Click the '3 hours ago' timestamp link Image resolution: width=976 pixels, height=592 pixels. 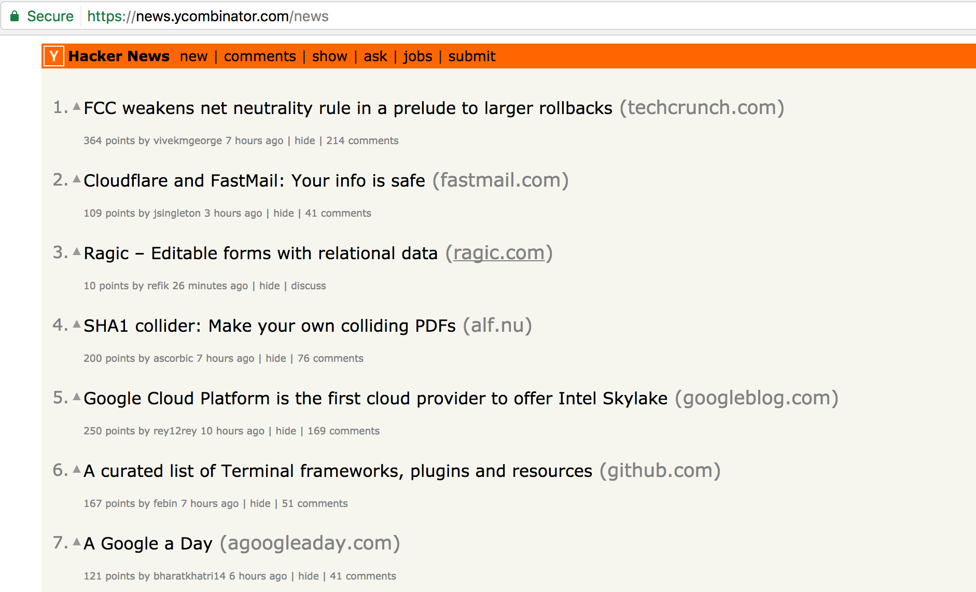[x=233, y=213]
